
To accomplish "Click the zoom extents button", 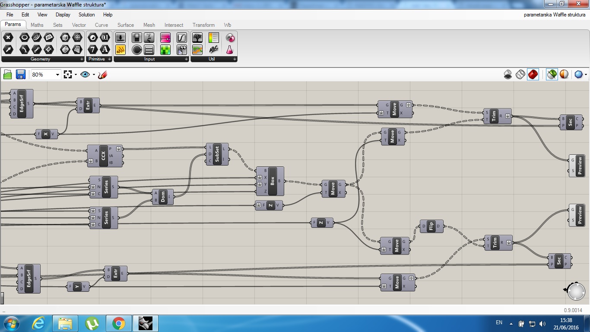I will [68, 74].
